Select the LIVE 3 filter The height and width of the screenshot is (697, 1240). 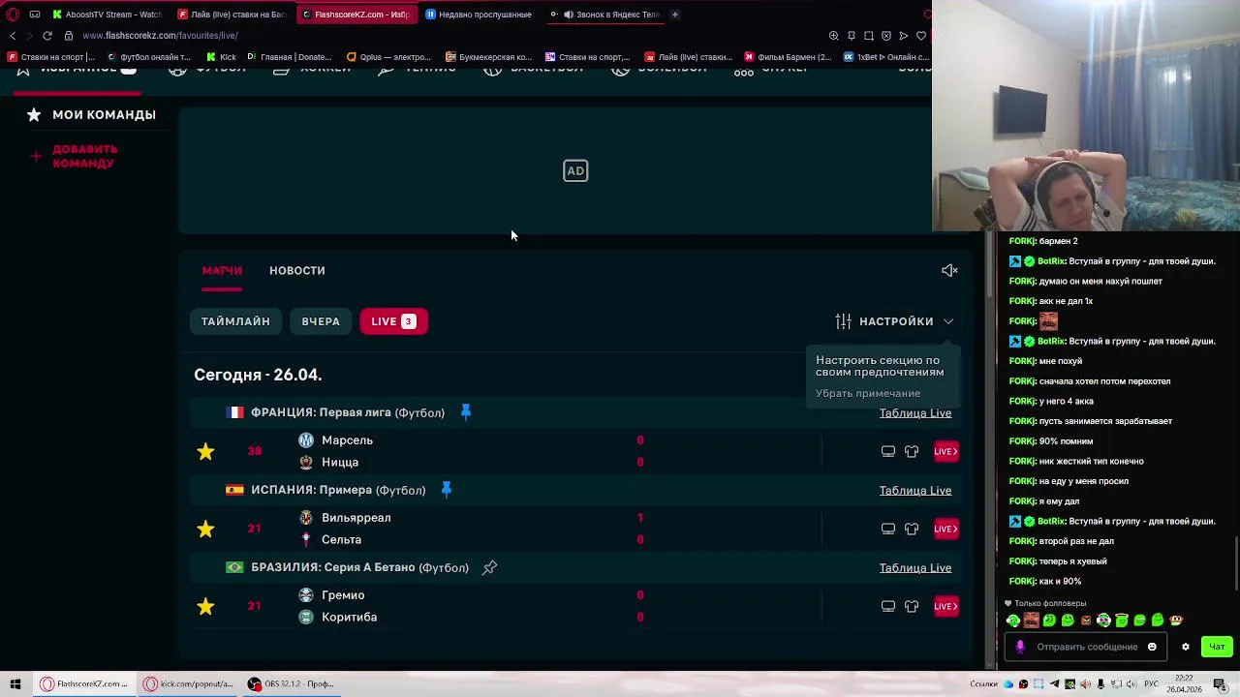pos(393,321)
